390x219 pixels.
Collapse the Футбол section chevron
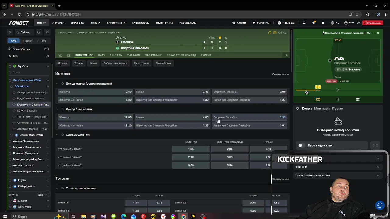tap(48, 66)
